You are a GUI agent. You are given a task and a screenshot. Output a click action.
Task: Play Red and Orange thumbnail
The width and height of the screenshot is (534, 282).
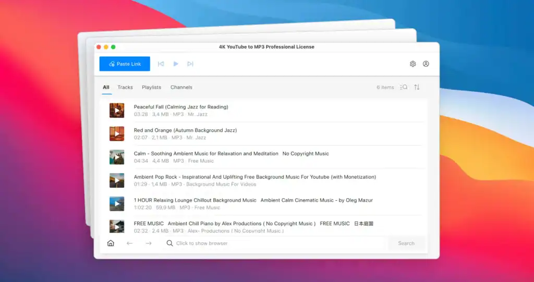(117, 134)
